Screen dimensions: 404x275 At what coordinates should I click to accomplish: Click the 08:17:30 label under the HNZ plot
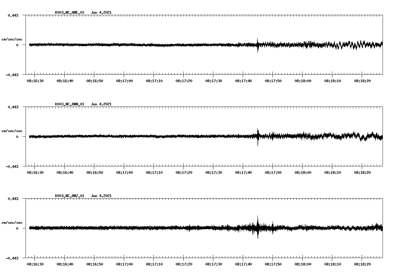coord(214,264)
